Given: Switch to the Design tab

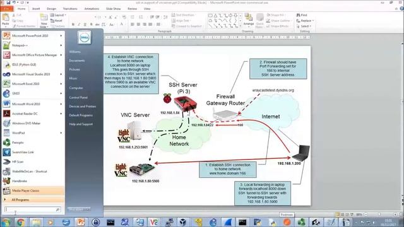Looking at the screenshot, I should [51, 9].
